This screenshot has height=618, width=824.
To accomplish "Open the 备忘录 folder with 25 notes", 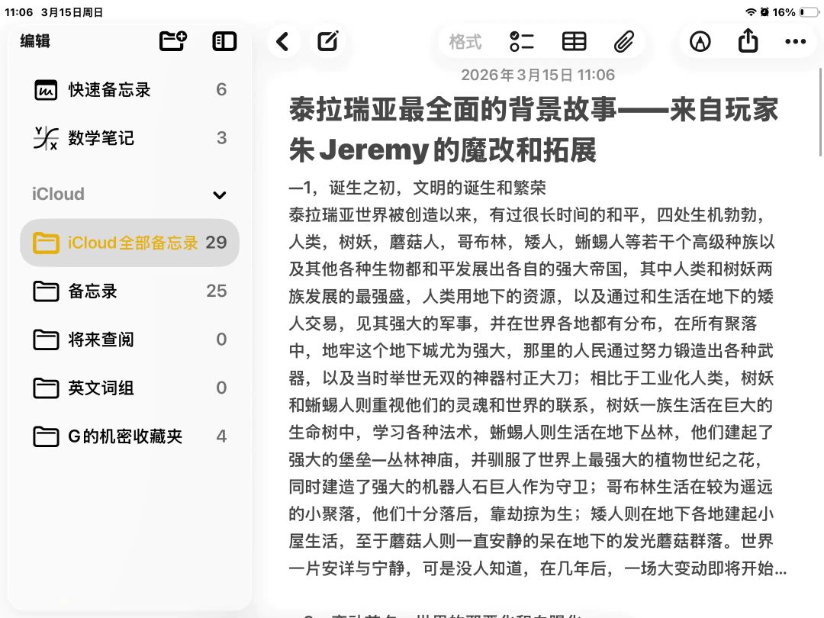I will click(130, 291).
